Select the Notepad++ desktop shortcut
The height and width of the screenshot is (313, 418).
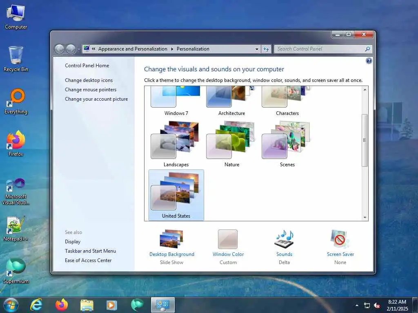click(16, 229)
